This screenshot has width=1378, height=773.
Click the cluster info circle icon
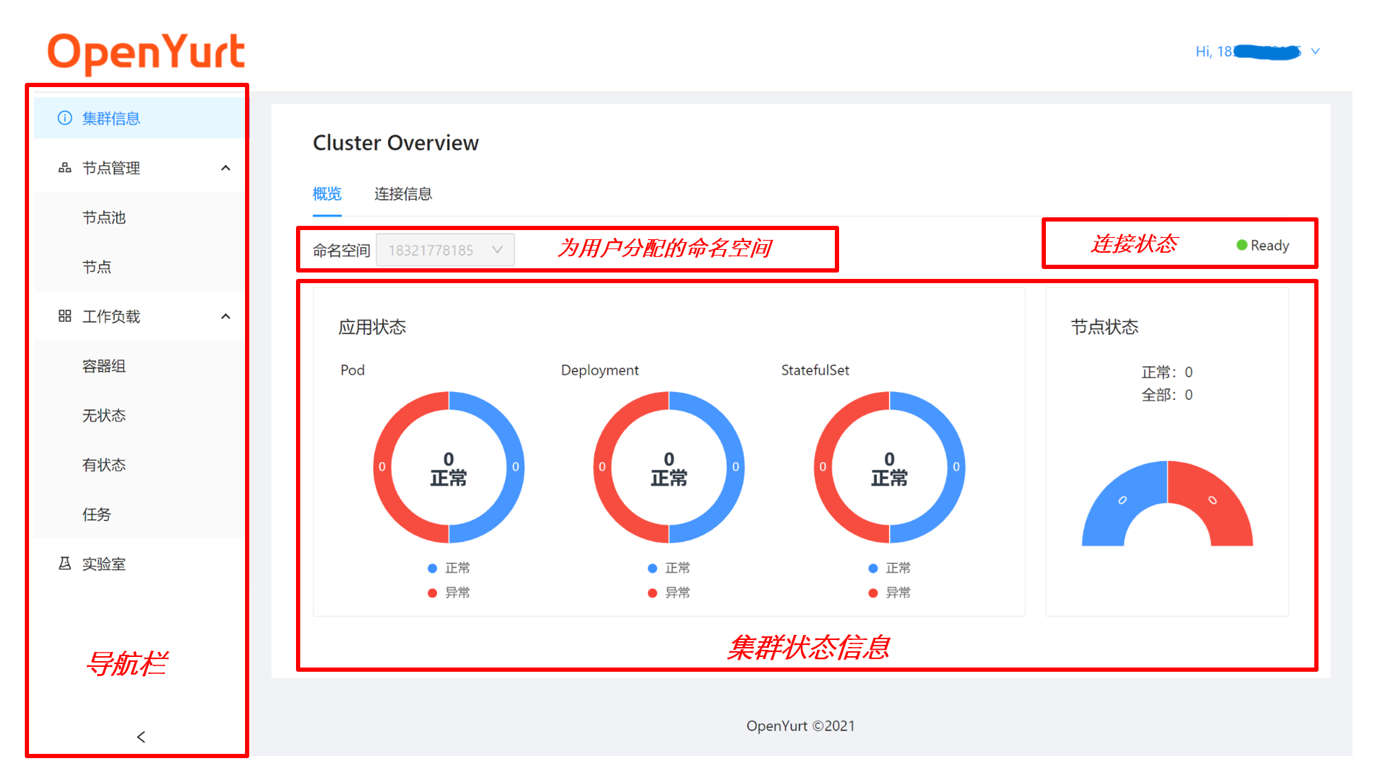(x=64, y=118)
